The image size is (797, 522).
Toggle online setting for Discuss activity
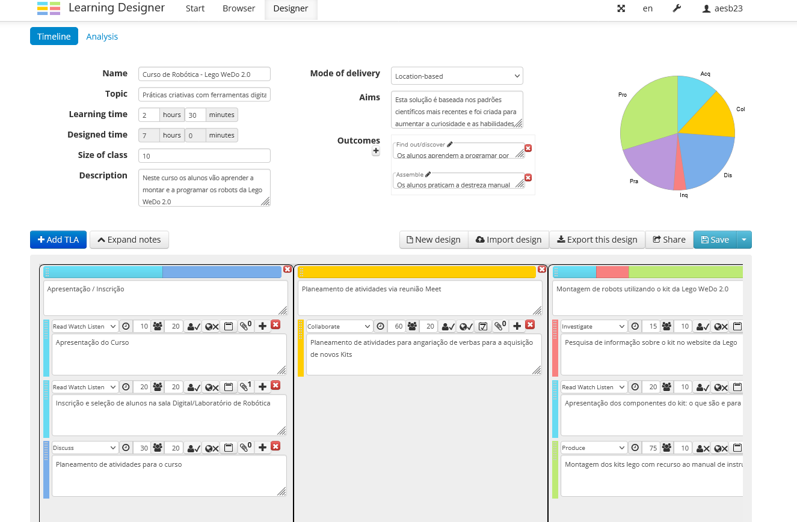(x=211, y=448)
